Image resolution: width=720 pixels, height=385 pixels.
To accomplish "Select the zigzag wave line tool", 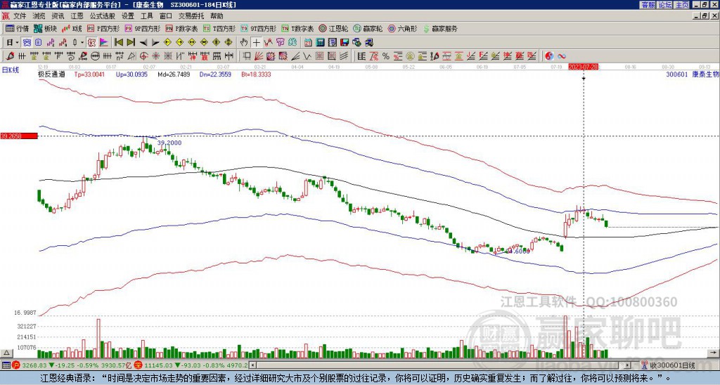I will tap(307, 56).
